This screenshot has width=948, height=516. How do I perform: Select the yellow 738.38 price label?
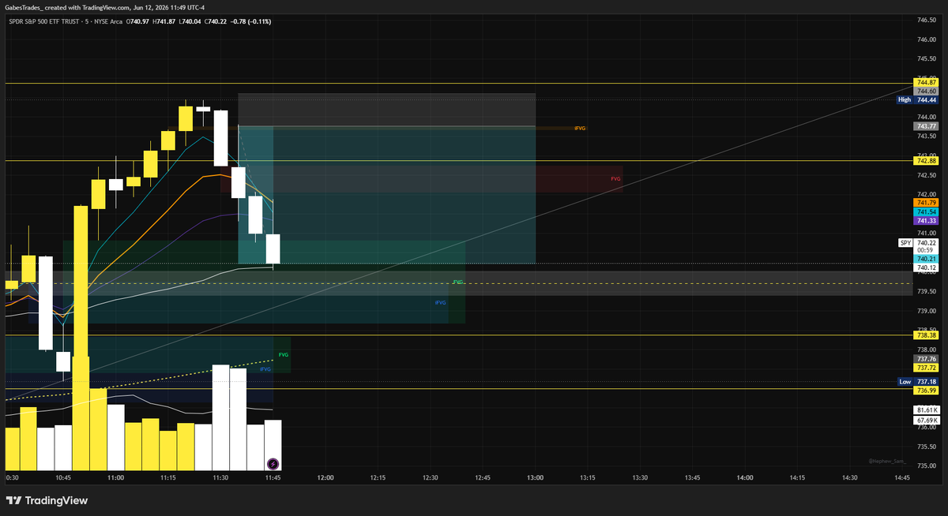tap(927, 335)
